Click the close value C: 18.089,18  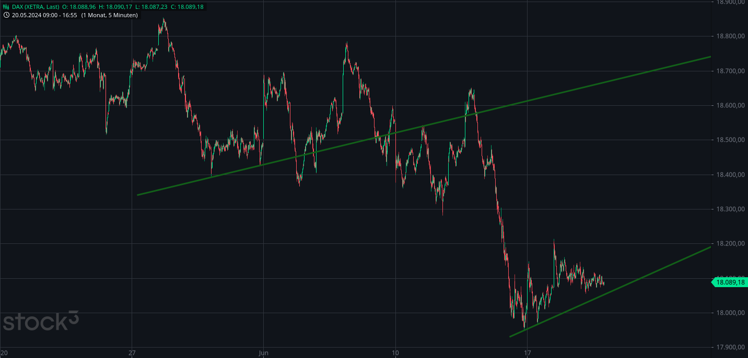click(x=186, y=8)
